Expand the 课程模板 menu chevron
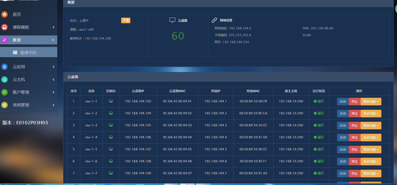This screenshot has width=397, height=185. 53,27
